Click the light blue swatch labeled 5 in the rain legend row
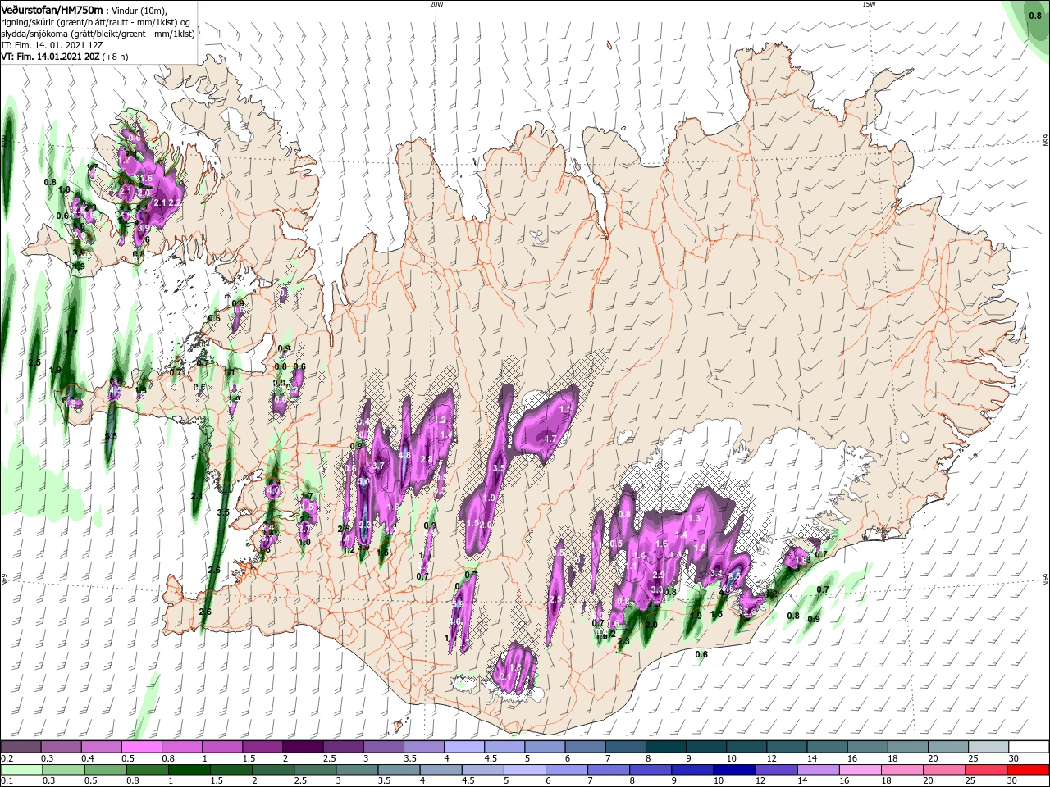Screen dimensions: 1050x787 tap(525, 770)
